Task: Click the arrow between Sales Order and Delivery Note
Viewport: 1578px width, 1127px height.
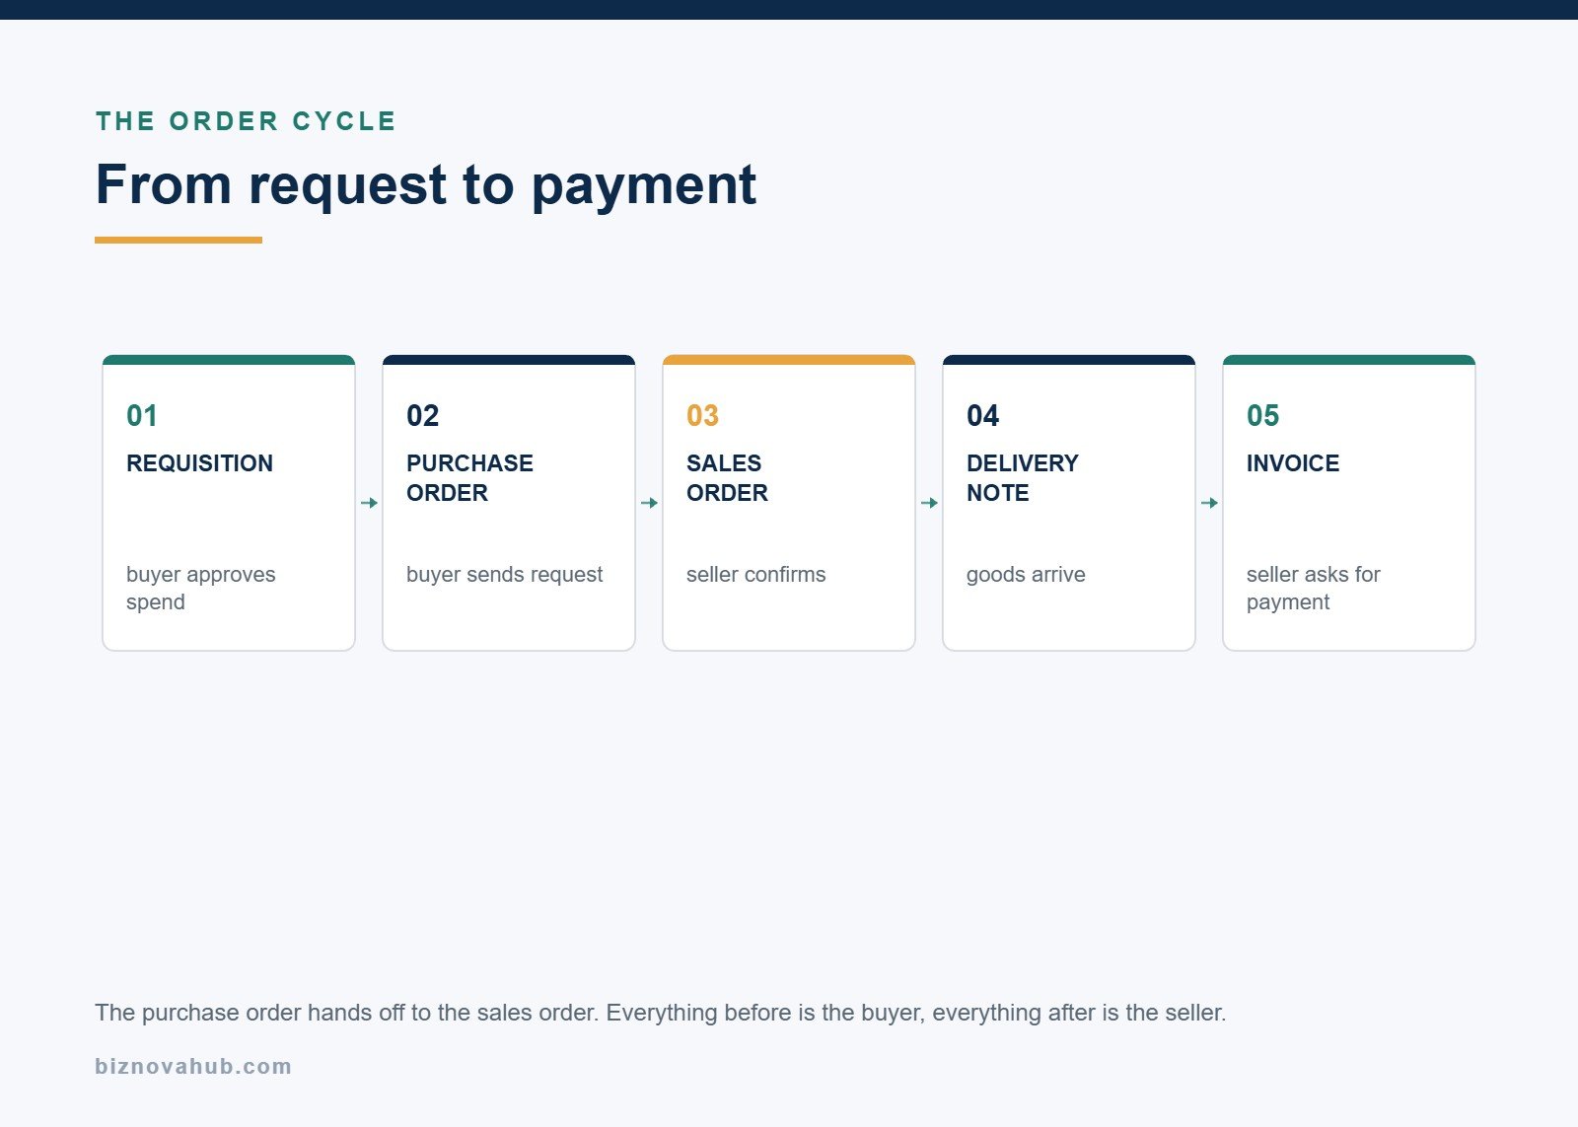Action: 929,503
